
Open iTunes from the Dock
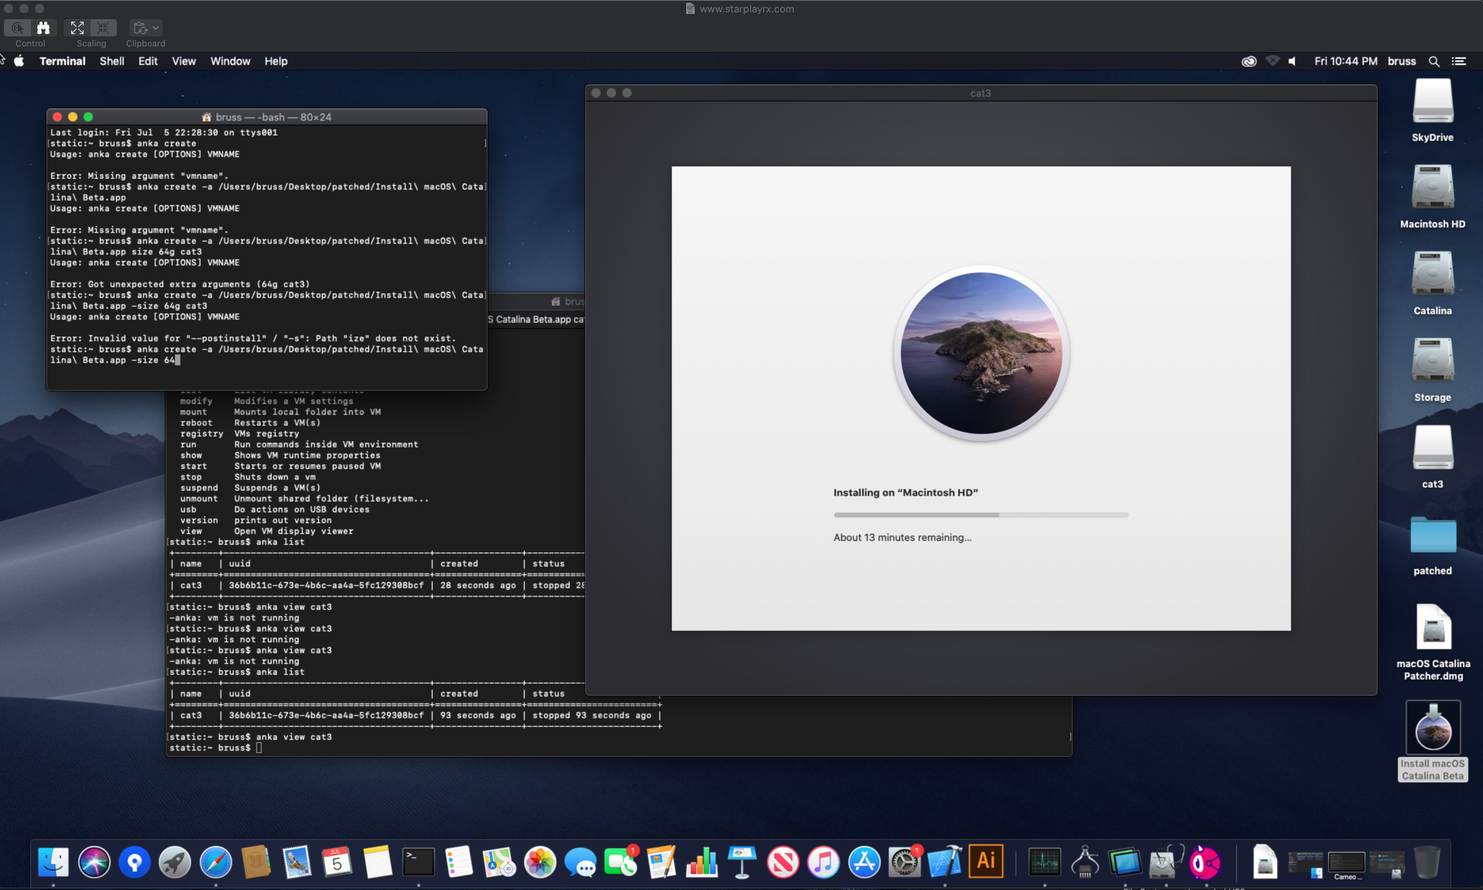pyautogui.click(x=824, y=863)
